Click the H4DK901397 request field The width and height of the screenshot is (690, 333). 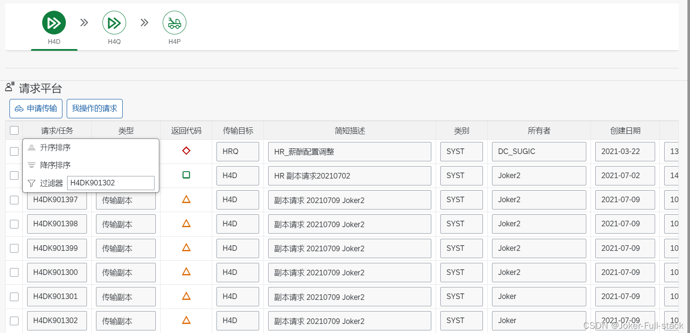pos(57,200)
